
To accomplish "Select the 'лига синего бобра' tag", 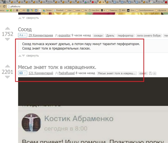I will (x=149, y=36).
